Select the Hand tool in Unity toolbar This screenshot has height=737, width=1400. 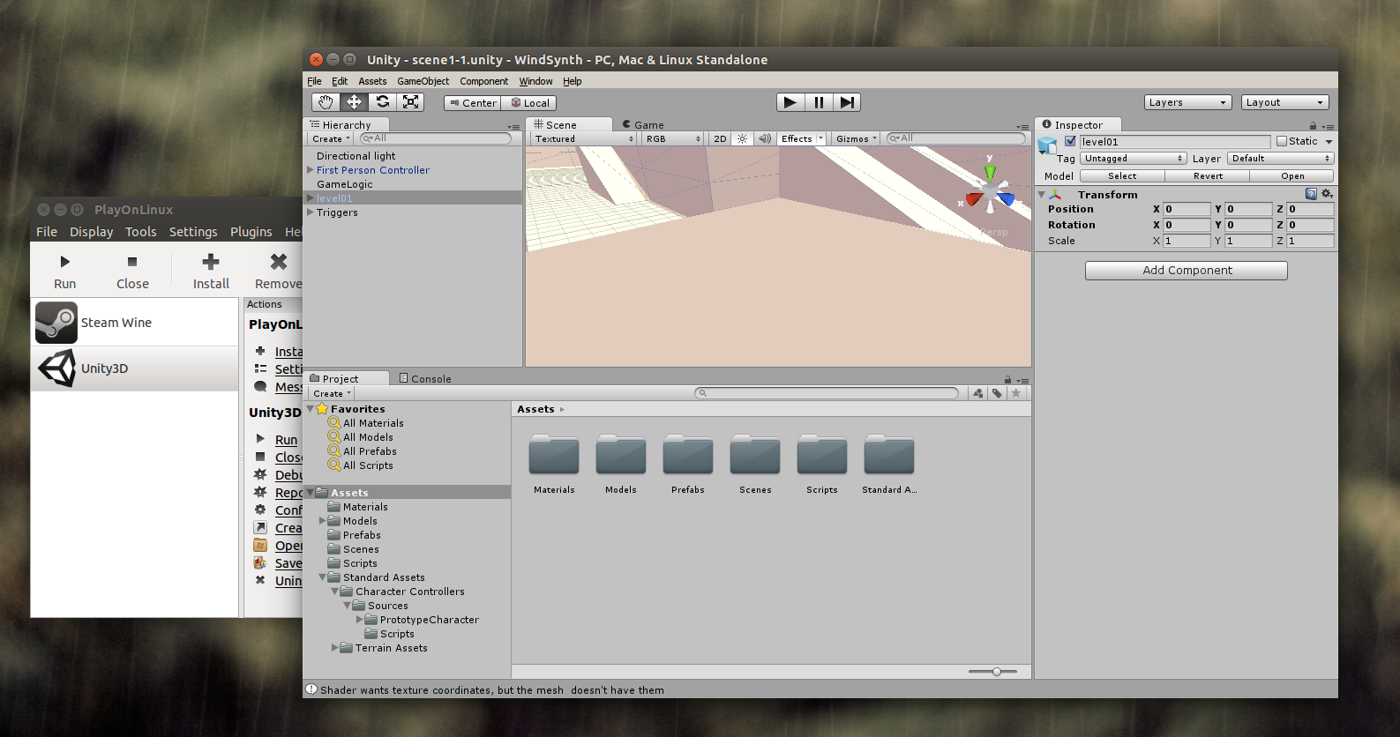click(x=326, y=102)
